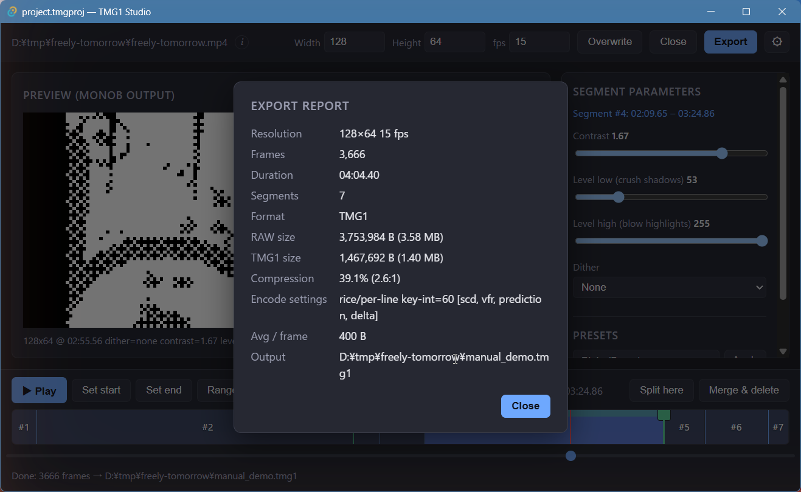Image resolution: width=801 pixels, height=492 pixels.
Task: Click the Split here button
Action: [x=662, y=390]
